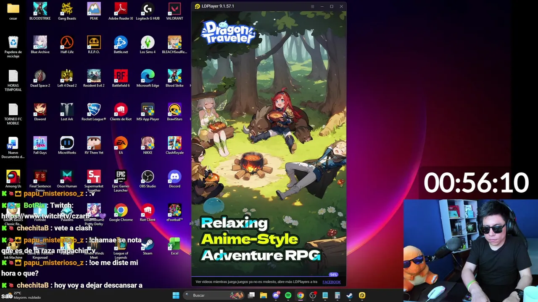Select the Lost Ark shortcut

click(x=67, y=112)
